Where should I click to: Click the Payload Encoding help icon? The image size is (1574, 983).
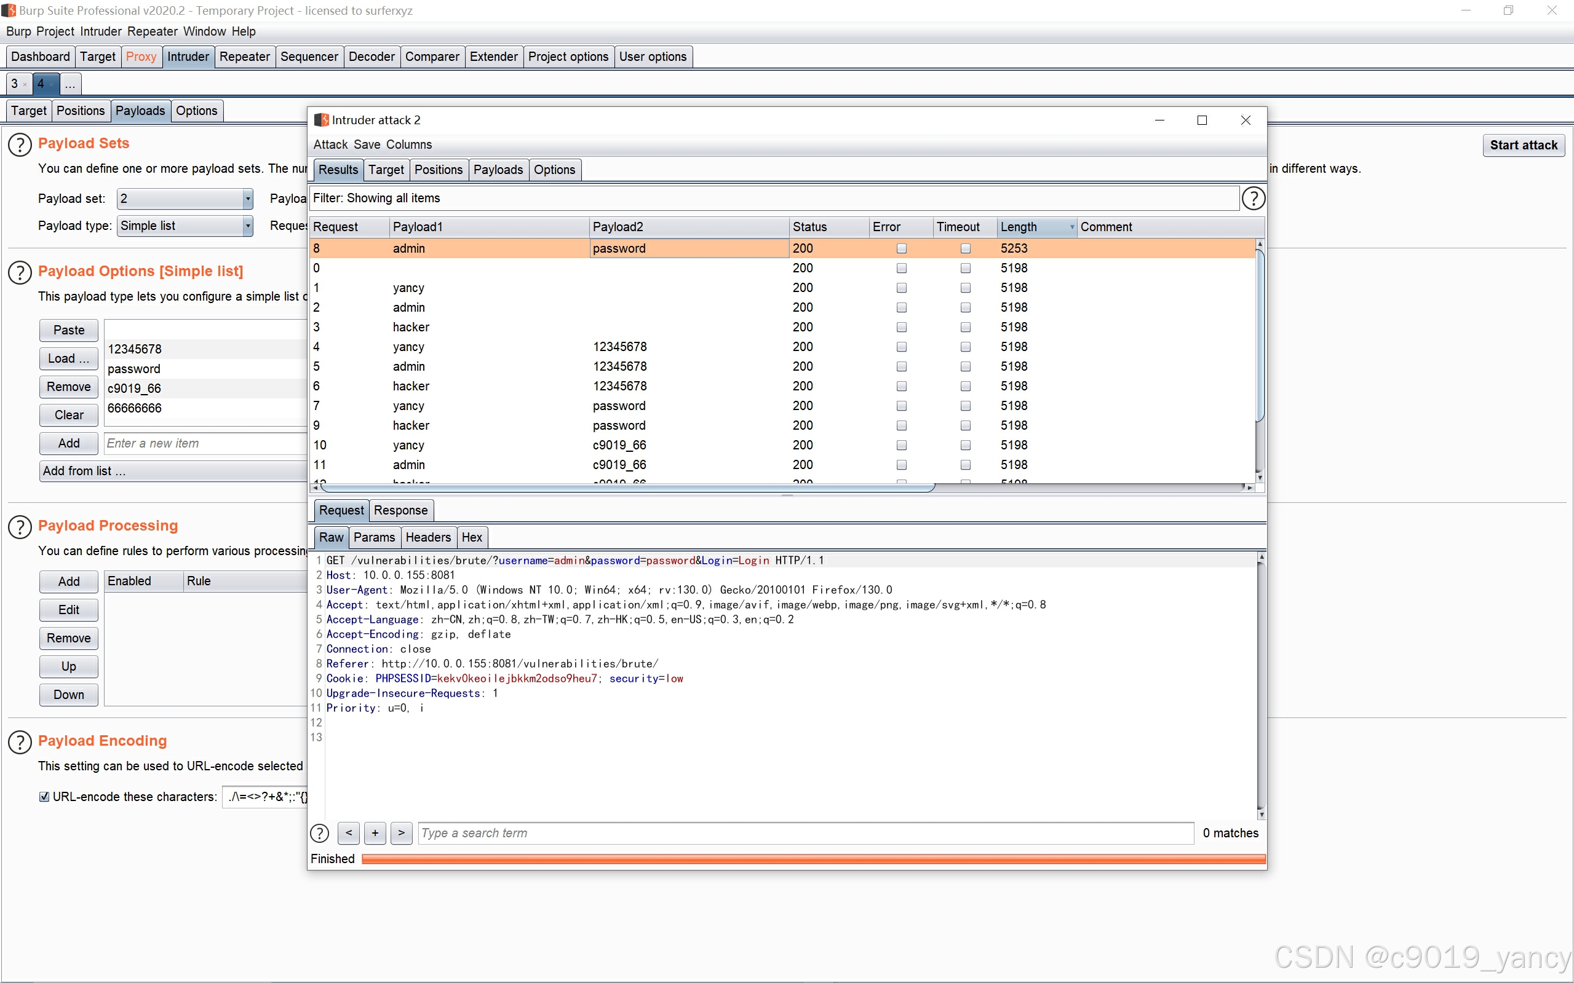[x=20, y=742]
